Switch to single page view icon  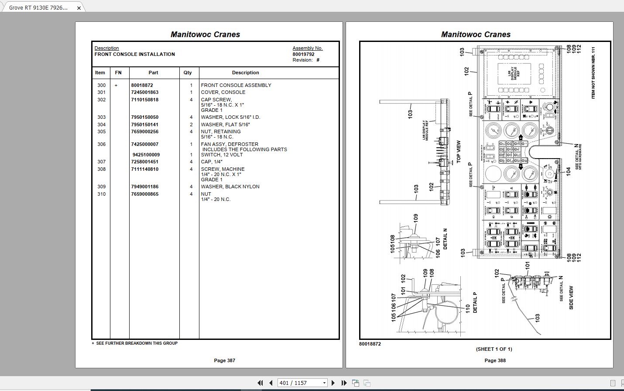[613, 383]
